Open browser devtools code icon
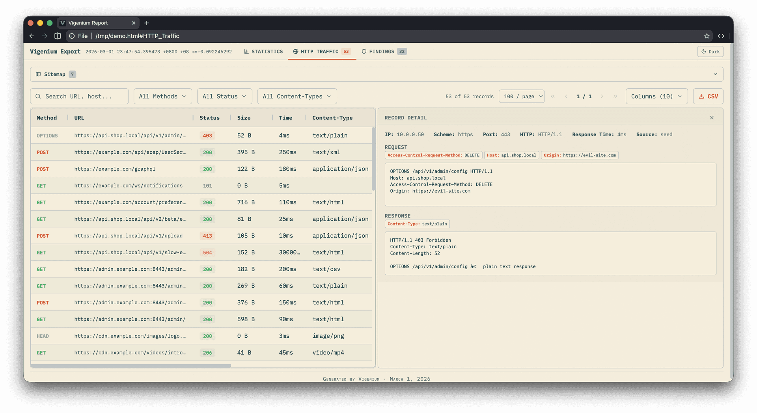The image size is (757, 413). 721,36
